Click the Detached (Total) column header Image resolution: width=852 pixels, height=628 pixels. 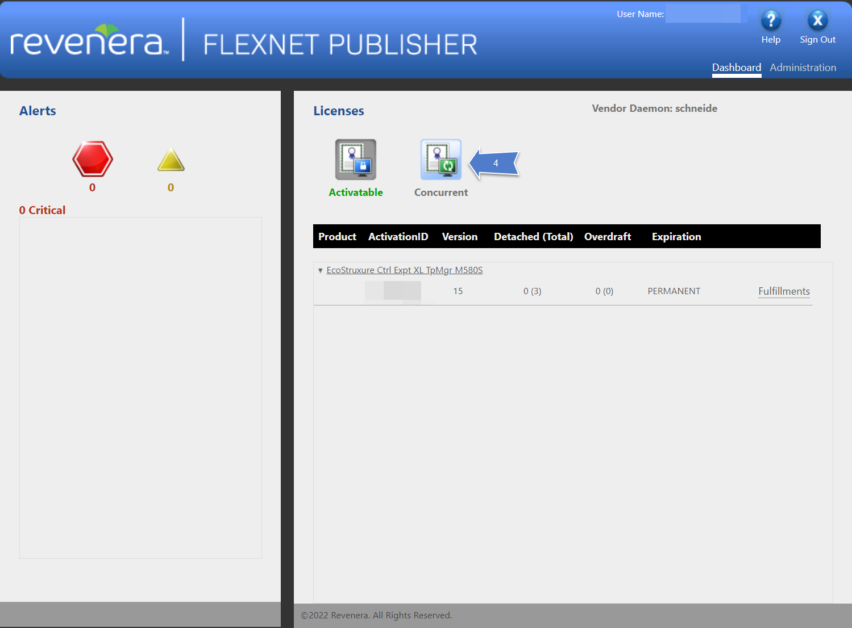coord(534,237)
